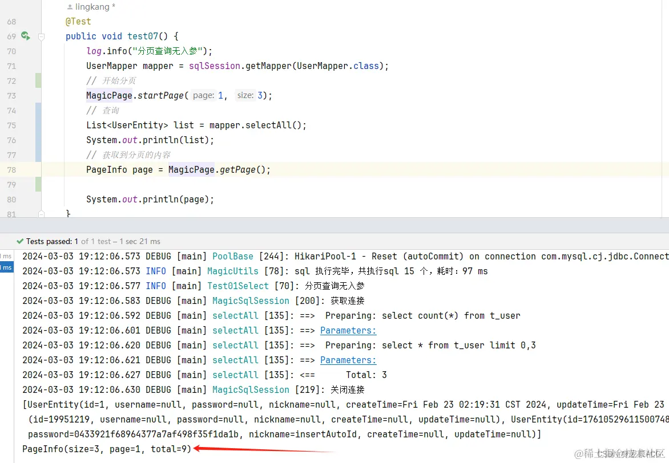Viewport: 669px width, 463px height.
Task: Click the green check icon beside Tests passed
Action: [x=19, y=241]
